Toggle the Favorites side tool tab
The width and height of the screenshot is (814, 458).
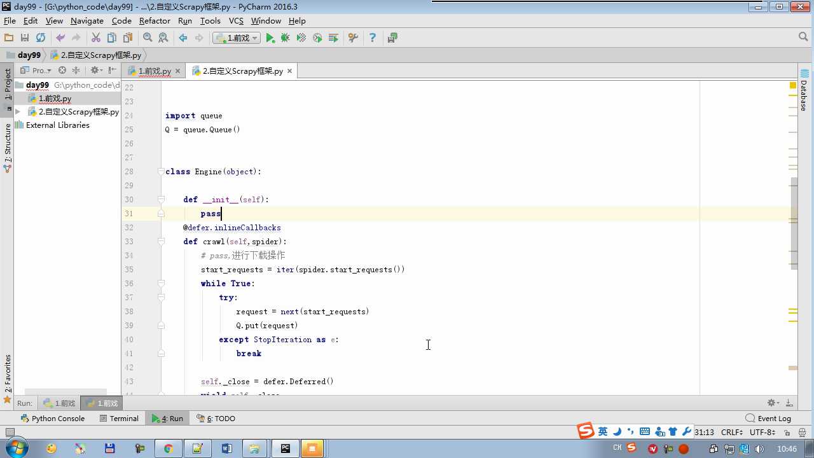coord(7,379)
